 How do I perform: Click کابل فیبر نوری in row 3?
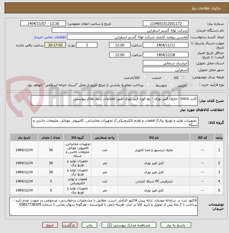(154, 172)
